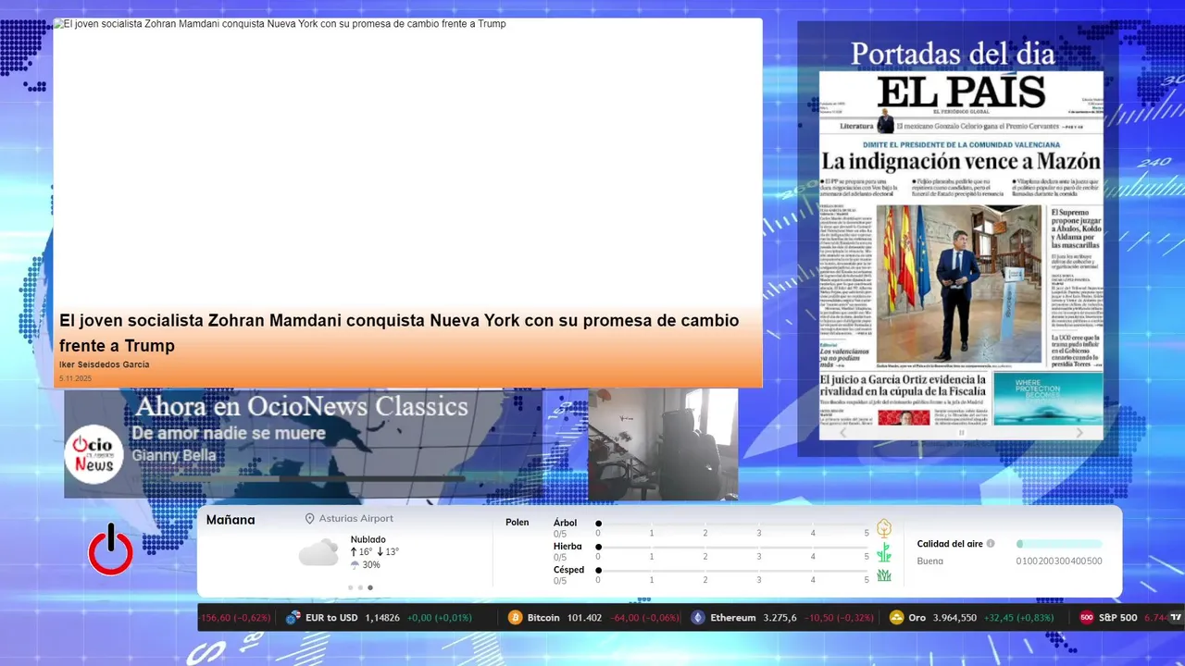Click the lawn pollen icon beside Césped
The image size is (1185, 666).
[x=884, y=575]
